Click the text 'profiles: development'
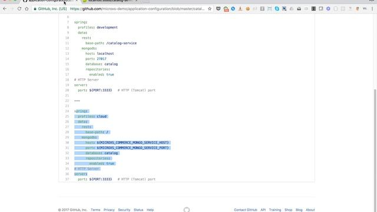 (x=98, y=28)
